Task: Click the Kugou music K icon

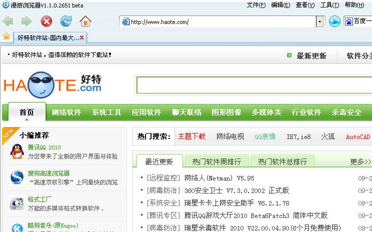Action: (17, 227)
